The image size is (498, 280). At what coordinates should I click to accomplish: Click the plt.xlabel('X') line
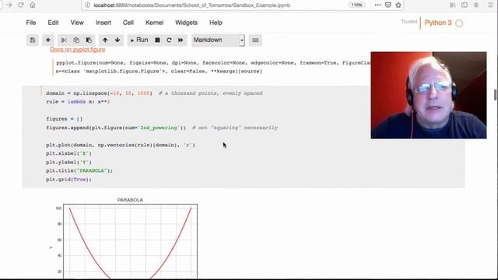(68, 154)
